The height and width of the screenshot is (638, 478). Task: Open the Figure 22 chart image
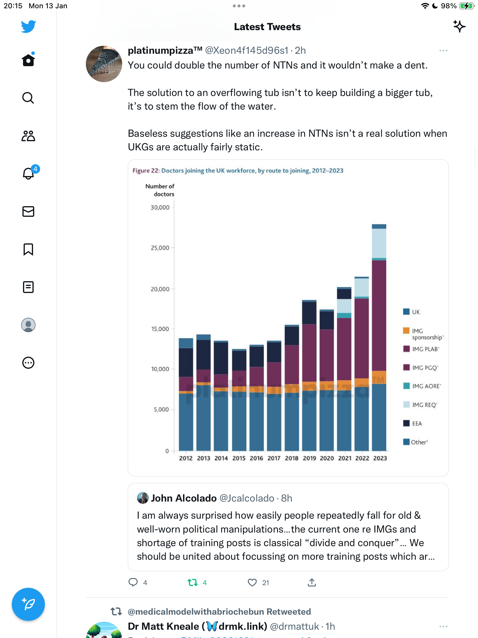click(x=288, y=318)
